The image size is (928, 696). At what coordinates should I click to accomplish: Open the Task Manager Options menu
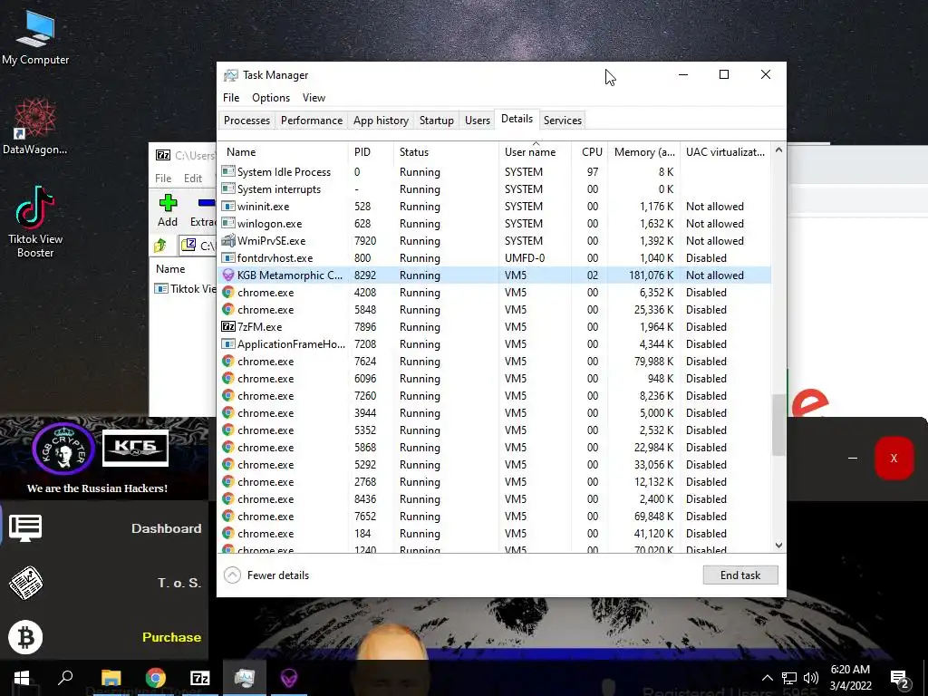(271, 98)
